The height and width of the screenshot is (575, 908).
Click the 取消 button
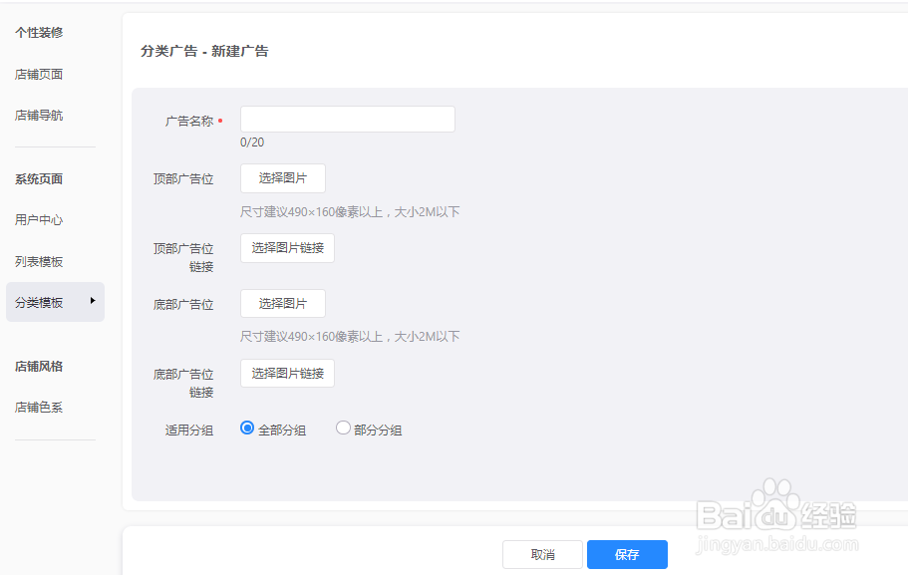click(542, 555)
